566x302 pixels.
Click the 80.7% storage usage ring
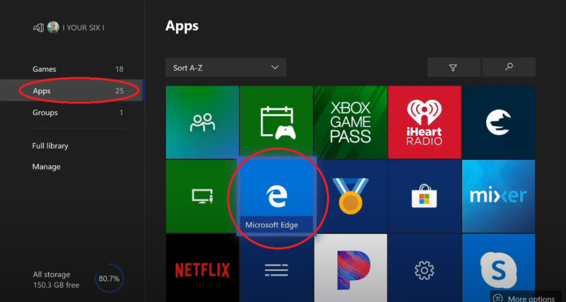point(109,279)
